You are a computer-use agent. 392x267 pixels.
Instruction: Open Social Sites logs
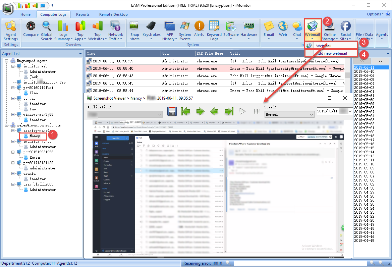(x=345, y=31)
